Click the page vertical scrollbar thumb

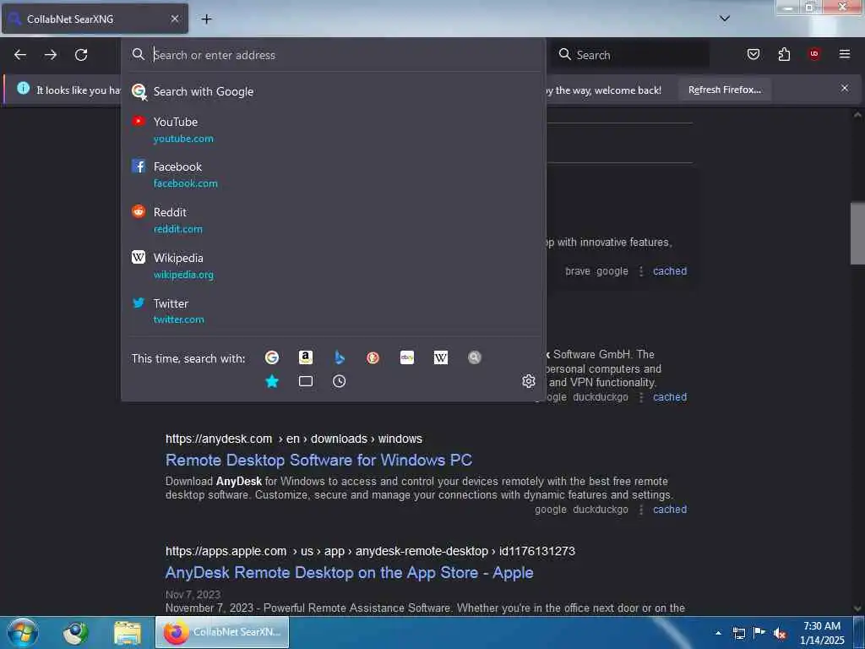(857, 233)
